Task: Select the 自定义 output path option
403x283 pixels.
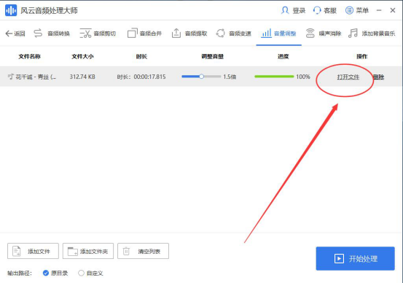Action: point(81,273)
